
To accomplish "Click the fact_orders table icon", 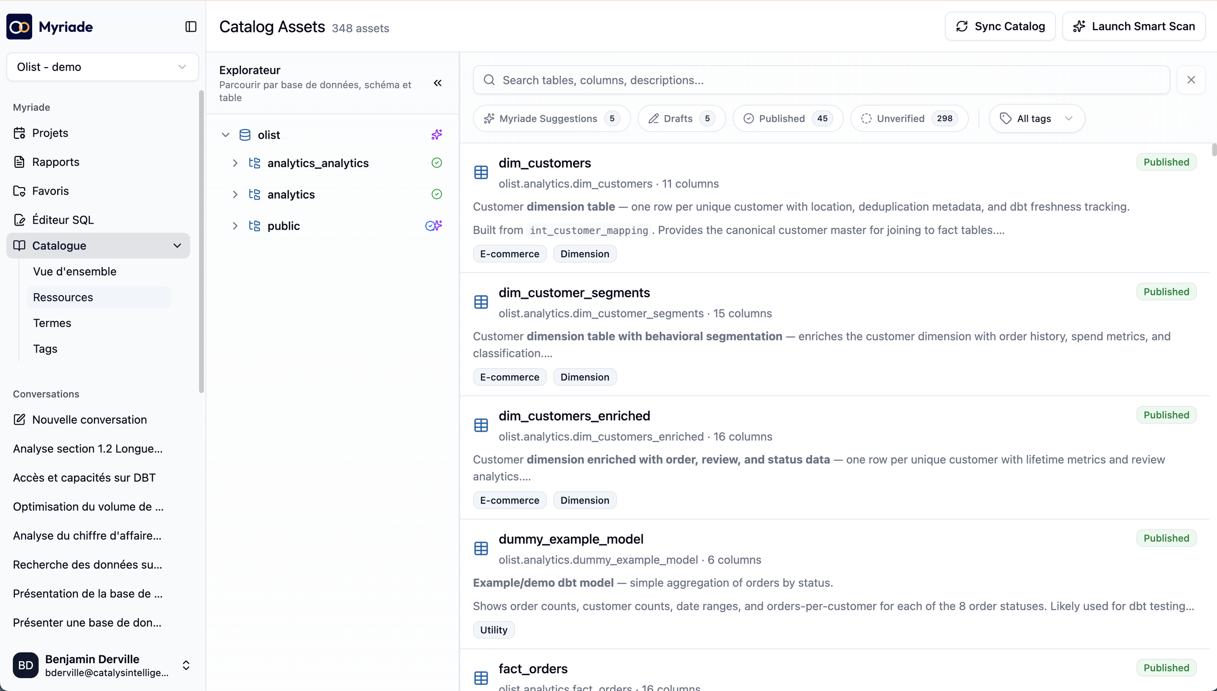I will coord(481,678).
